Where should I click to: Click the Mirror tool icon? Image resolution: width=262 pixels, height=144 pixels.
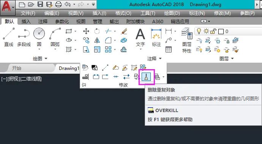point(97,40)
